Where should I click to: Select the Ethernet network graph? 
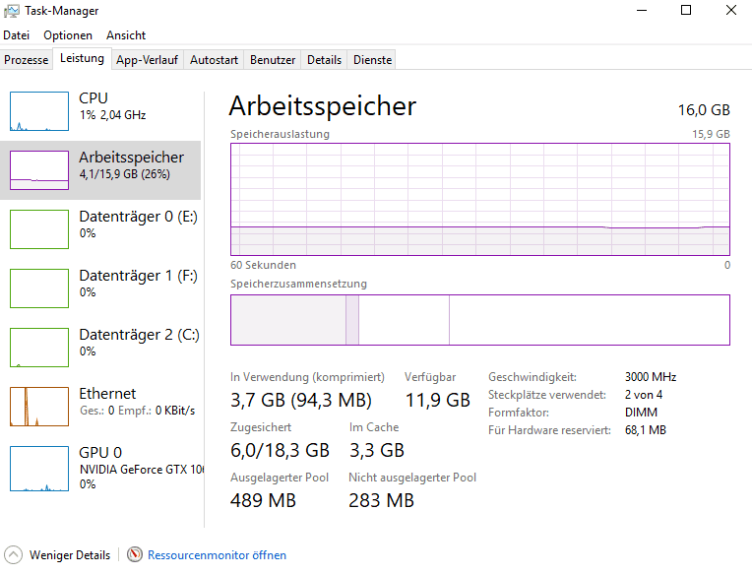pos(38,406)
